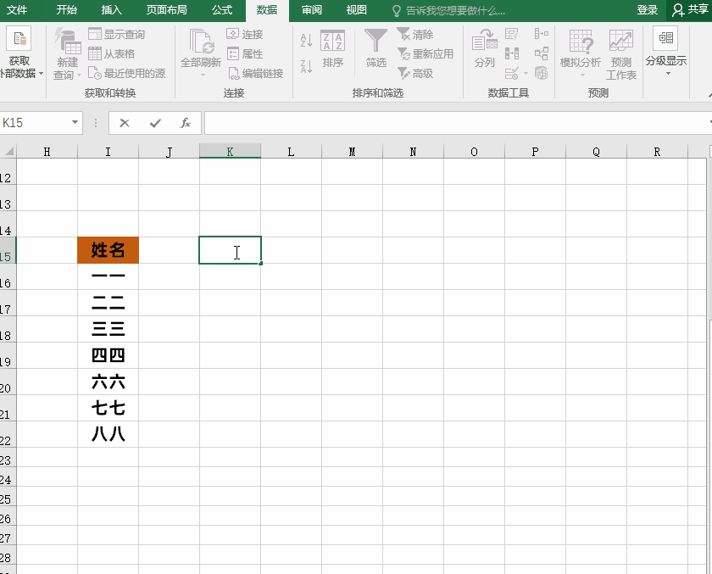Image resolution: width=712 pixels, height=574 pixels.
Task: Switch to the Insert (插入) tab
Action: [111, 10]
